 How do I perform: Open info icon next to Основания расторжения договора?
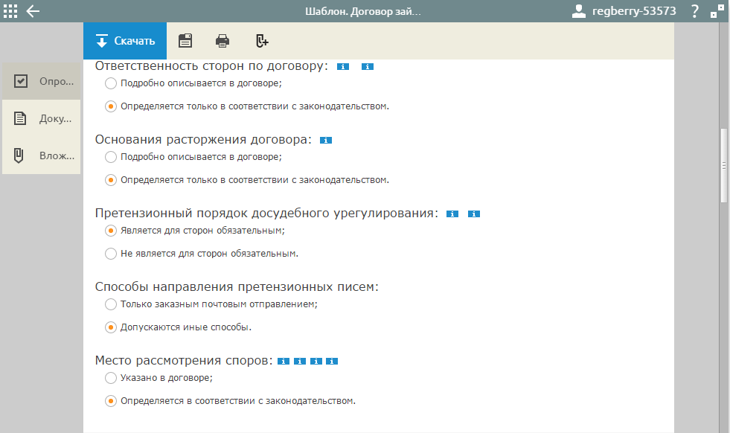pos(326,140)
